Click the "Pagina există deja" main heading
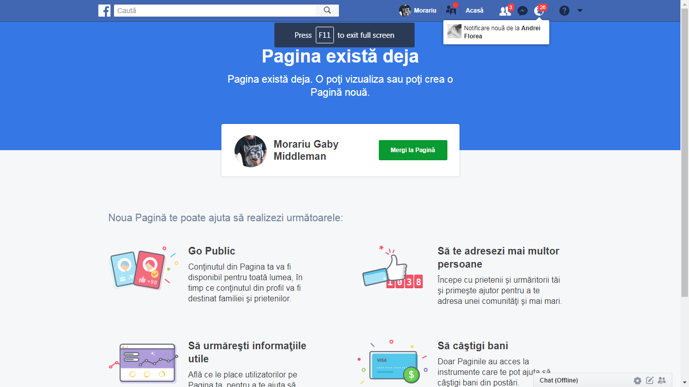The height and width of the screenshot is (387, 689). (x=340, y=56)
